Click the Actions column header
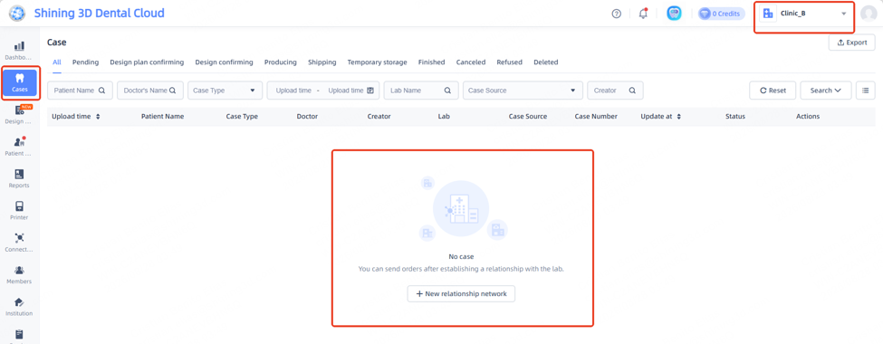Viewport: 883px width, 344px height. [x=808, y=117]
